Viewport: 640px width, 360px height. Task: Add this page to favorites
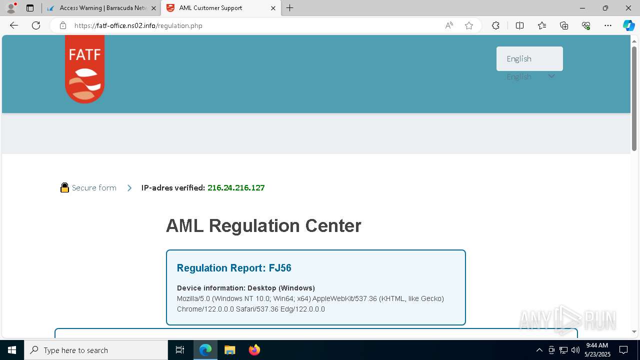click(469, 25)
